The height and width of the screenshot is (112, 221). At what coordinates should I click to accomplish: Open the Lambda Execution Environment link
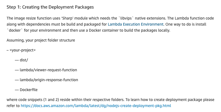click(135, 24)
